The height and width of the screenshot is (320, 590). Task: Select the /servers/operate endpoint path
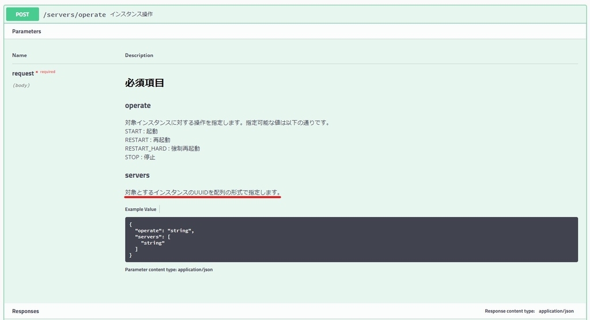click(x=74, y=14)
